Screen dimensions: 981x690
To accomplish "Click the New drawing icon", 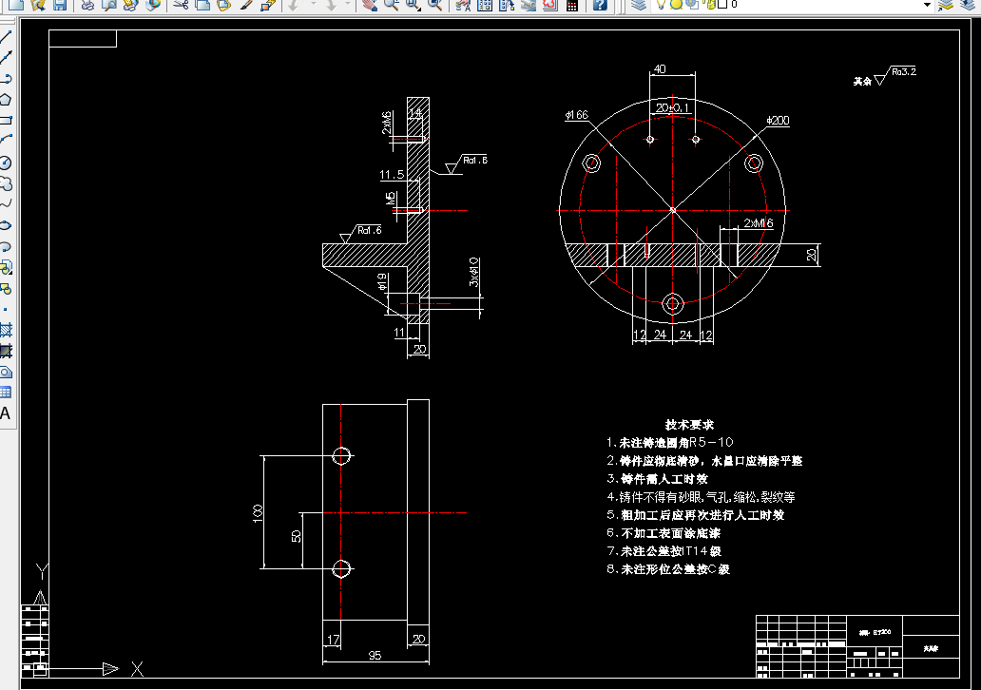I will [15, 5].
